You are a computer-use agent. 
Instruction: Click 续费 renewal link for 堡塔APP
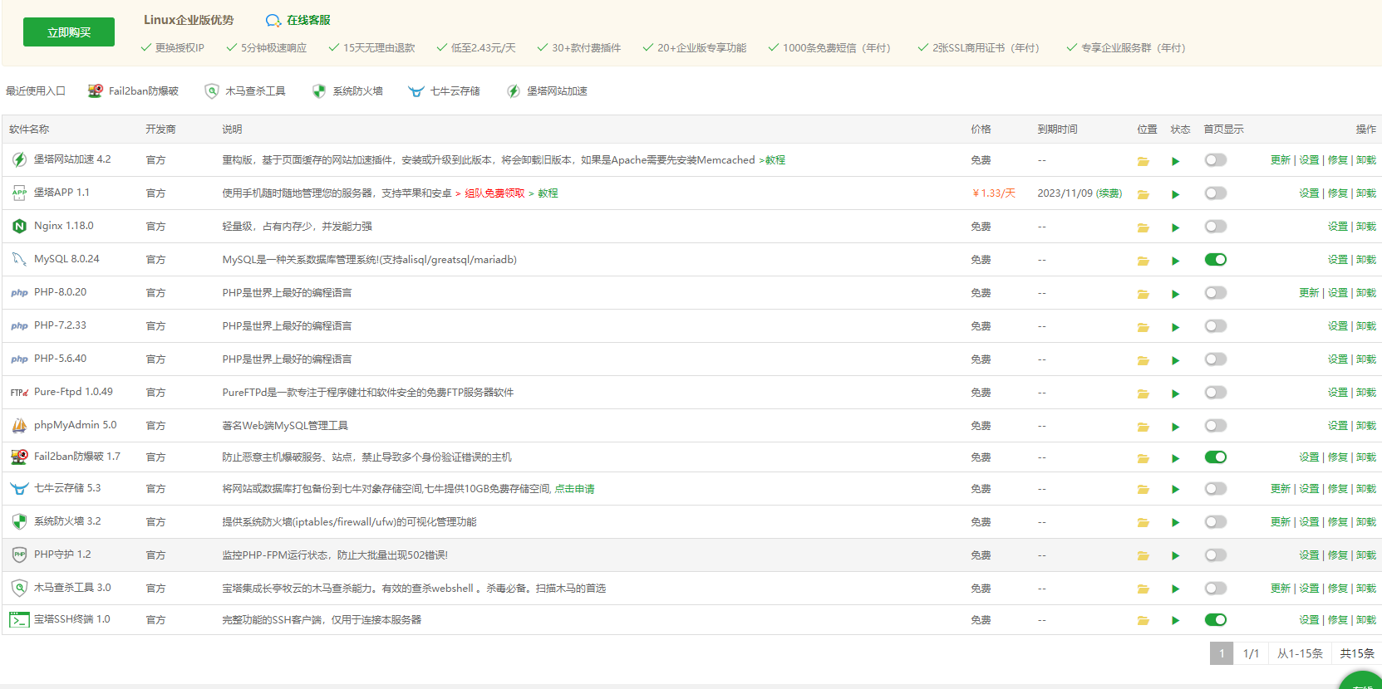[1109, 193]
